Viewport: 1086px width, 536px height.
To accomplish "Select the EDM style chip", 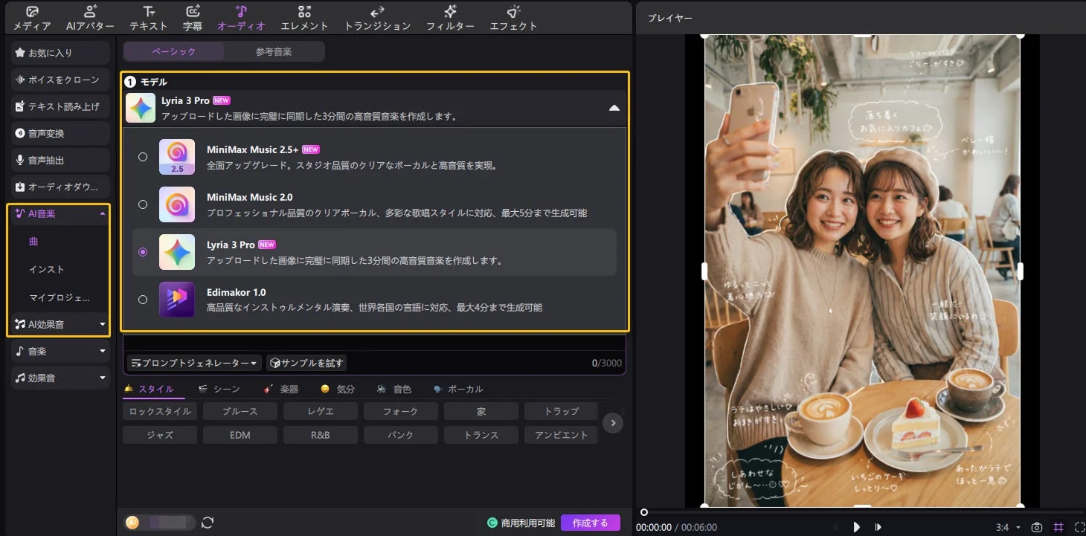I will [x=240, y=434].
